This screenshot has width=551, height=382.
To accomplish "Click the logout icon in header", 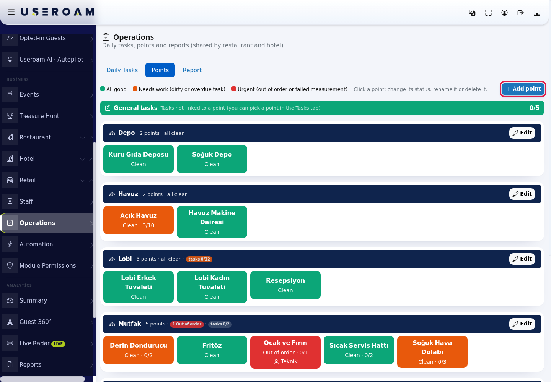I will point(520,13).
